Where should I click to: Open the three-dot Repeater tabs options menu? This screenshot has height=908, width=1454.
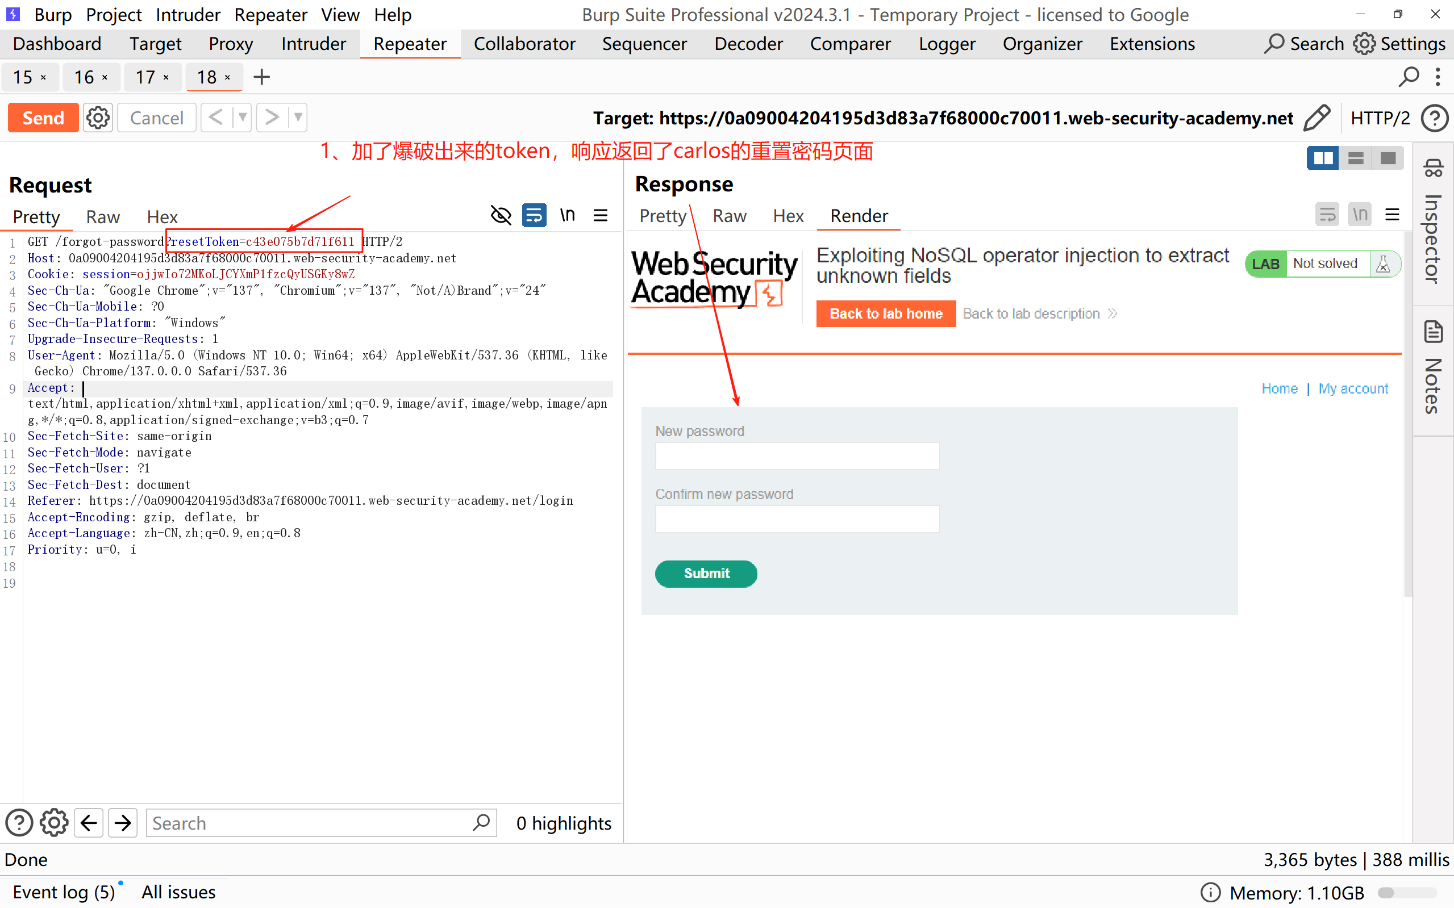pos(1438,77)
